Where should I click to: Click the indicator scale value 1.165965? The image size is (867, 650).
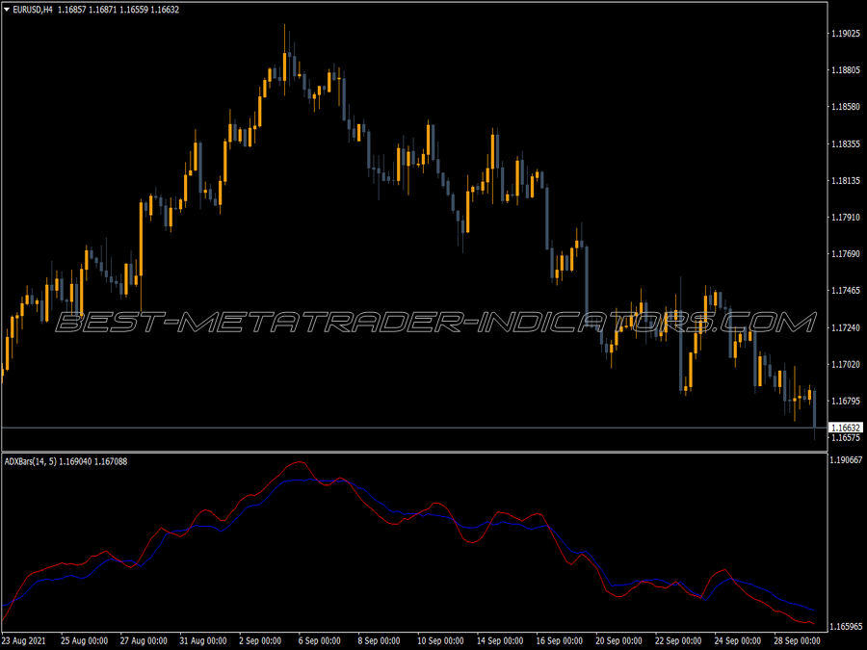click(846, 626)
